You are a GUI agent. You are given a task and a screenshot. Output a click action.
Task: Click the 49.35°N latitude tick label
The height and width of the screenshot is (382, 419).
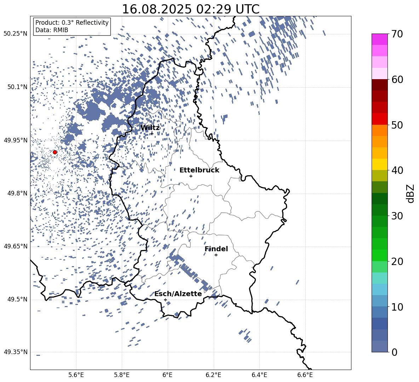16,352
